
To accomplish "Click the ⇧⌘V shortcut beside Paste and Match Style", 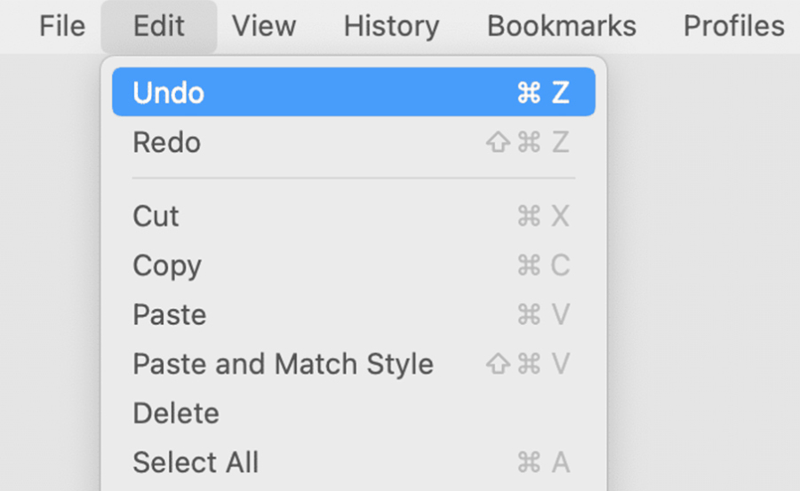I will click(x=527, y=363).
